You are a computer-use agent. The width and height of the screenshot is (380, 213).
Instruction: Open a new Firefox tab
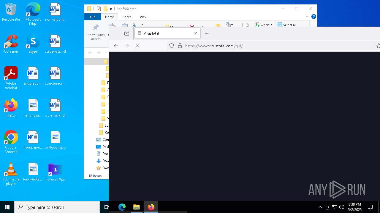207,33
